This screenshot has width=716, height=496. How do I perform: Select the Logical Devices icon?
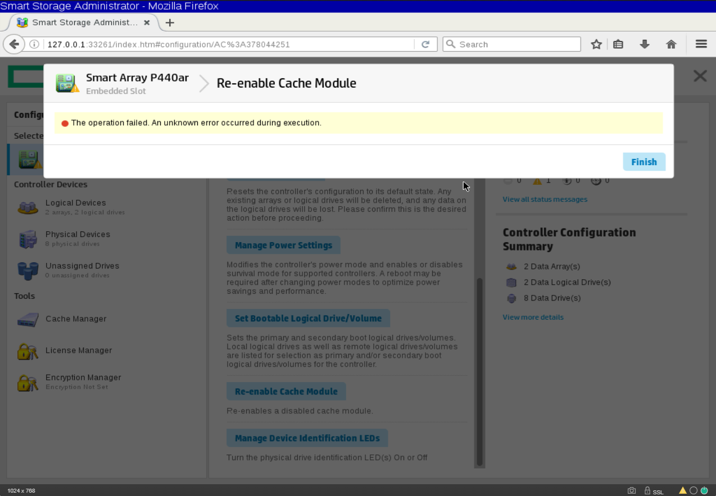[x=28, y=207]
